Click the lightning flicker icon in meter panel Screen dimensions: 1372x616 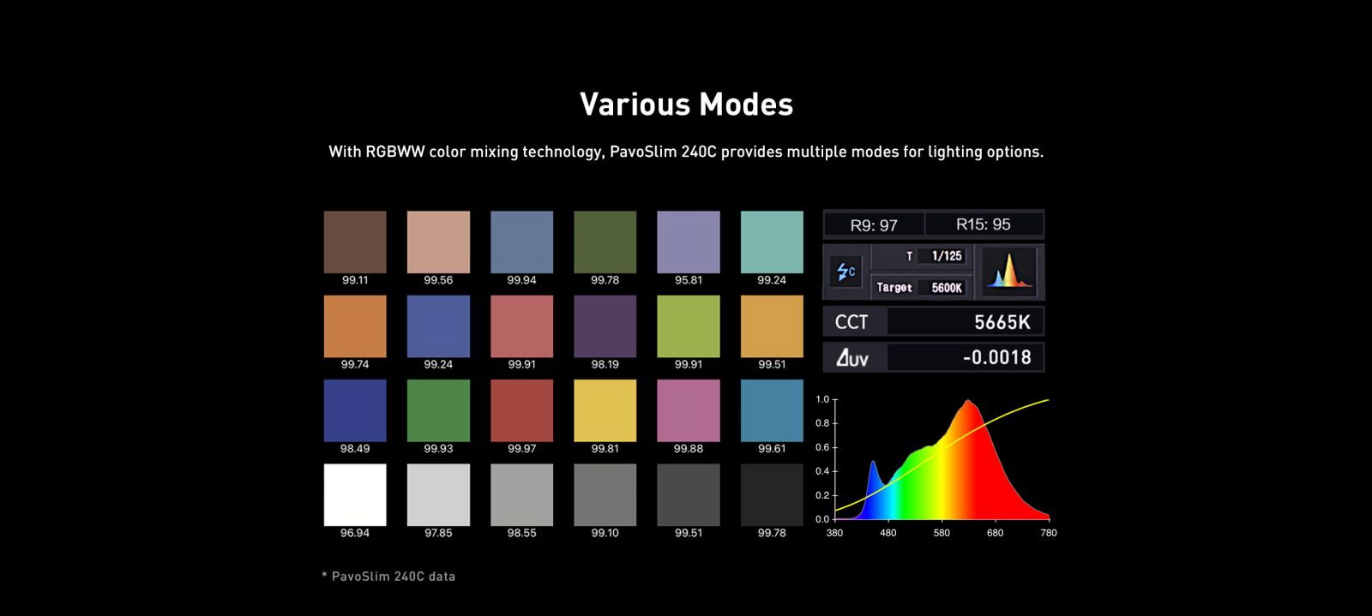coord(846,272)
